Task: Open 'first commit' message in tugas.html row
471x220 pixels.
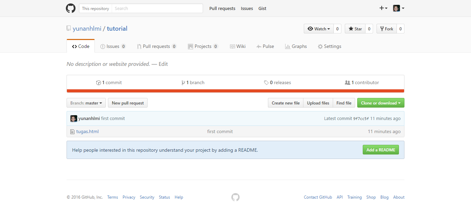Action: point(220,131)
